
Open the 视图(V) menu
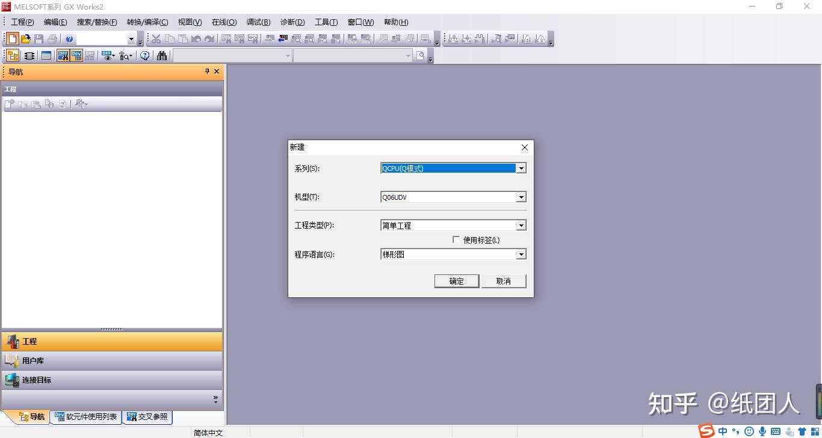click(x=190, y=22)
